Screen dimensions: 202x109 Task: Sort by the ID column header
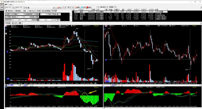[76, 10]
